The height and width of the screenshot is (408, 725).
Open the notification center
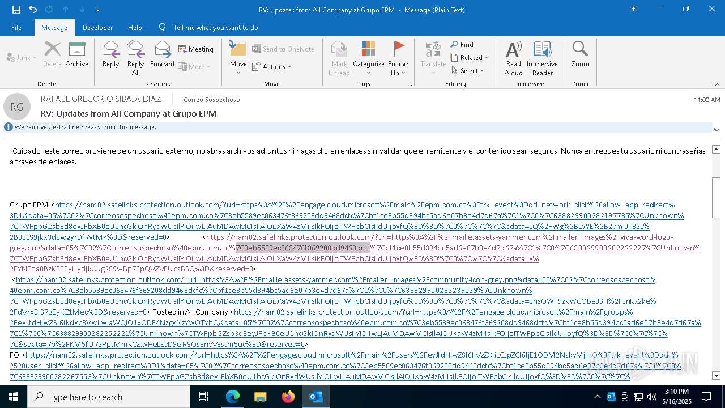point(706,397)
